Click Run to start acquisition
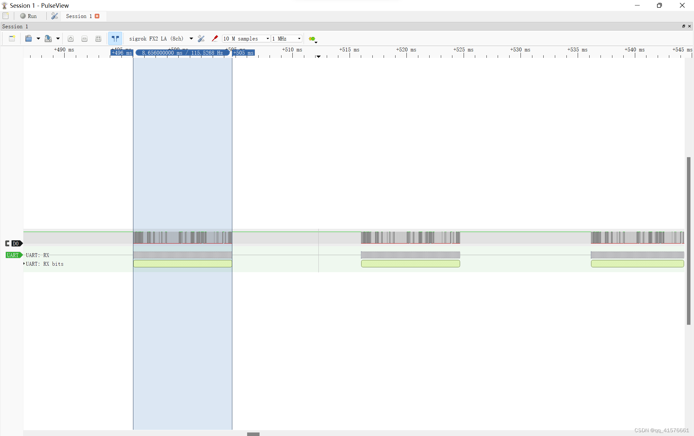Image resolution: width=694 pixels, height=436 pixels. [x=29, y=16]
